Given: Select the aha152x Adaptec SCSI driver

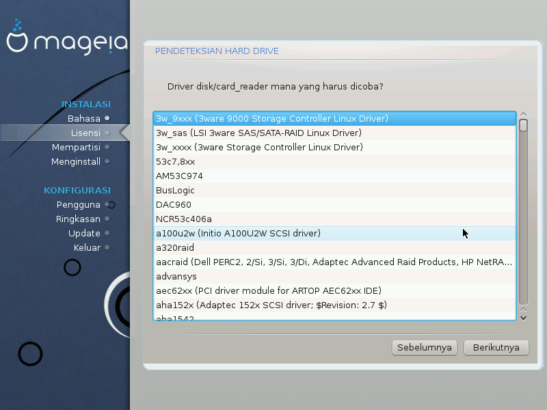Looking at the screenshot, I should [334, 305].
